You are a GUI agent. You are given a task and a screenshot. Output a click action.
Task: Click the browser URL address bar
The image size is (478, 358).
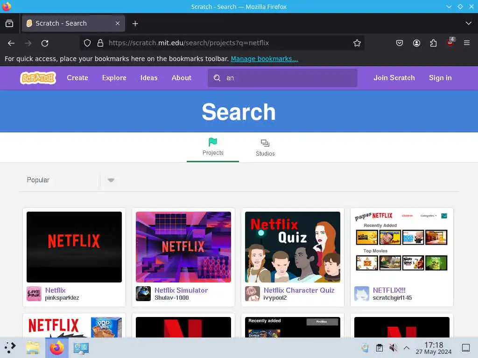click(x=222, y=43)
